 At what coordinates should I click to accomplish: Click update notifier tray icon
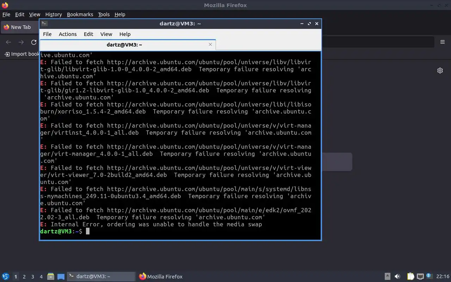coord(429,276)
